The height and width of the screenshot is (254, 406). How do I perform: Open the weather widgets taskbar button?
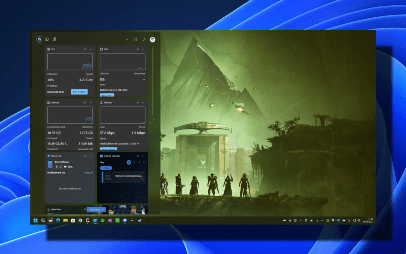[50, 220]
